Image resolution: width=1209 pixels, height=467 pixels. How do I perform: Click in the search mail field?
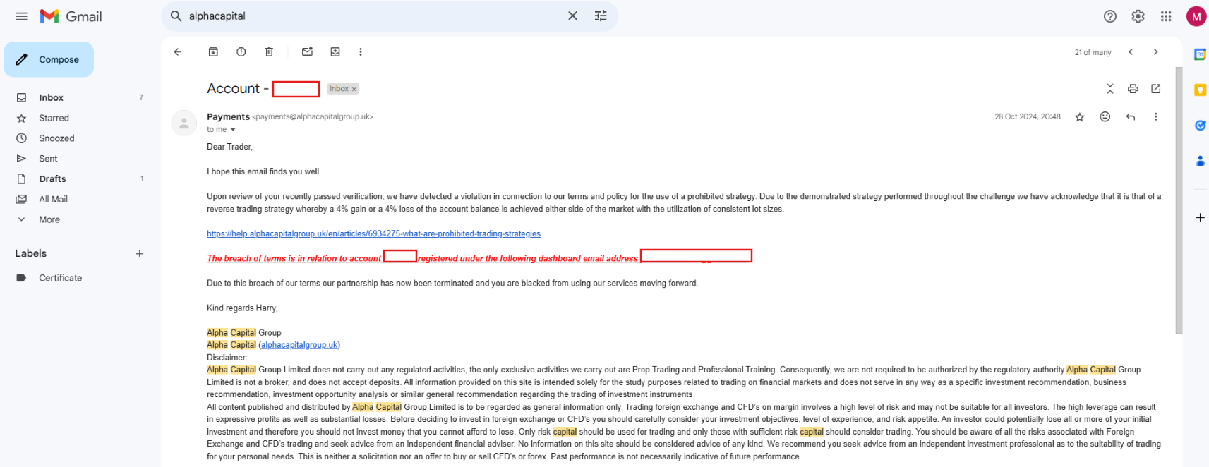point(374,16)
